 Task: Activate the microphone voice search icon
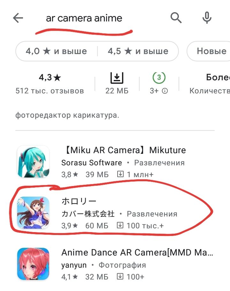[207, 18]
